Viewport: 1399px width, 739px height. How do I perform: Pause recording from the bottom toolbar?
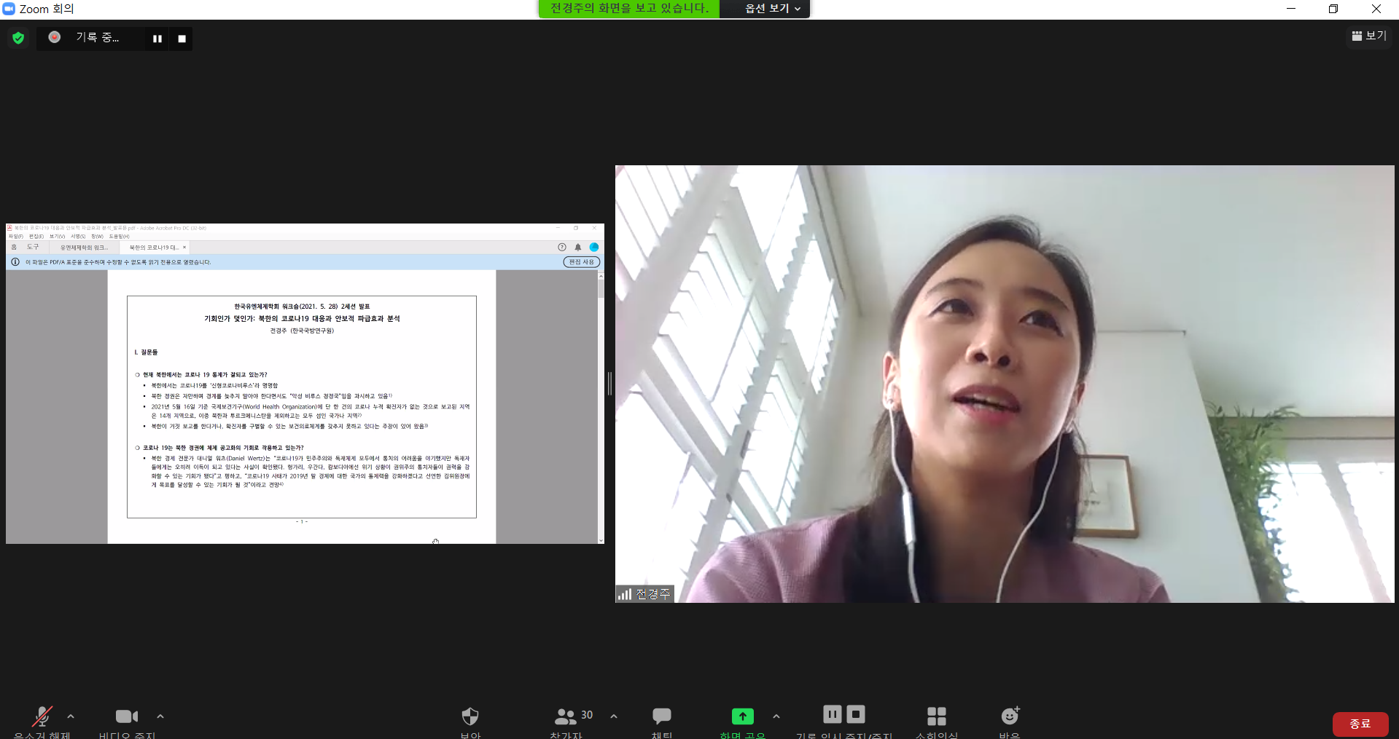point(832,714)
